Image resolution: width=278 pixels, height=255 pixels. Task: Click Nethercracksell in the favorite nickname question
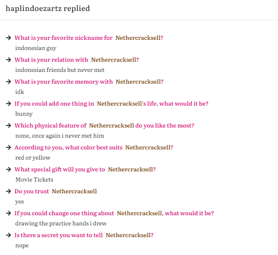point(139,38)
